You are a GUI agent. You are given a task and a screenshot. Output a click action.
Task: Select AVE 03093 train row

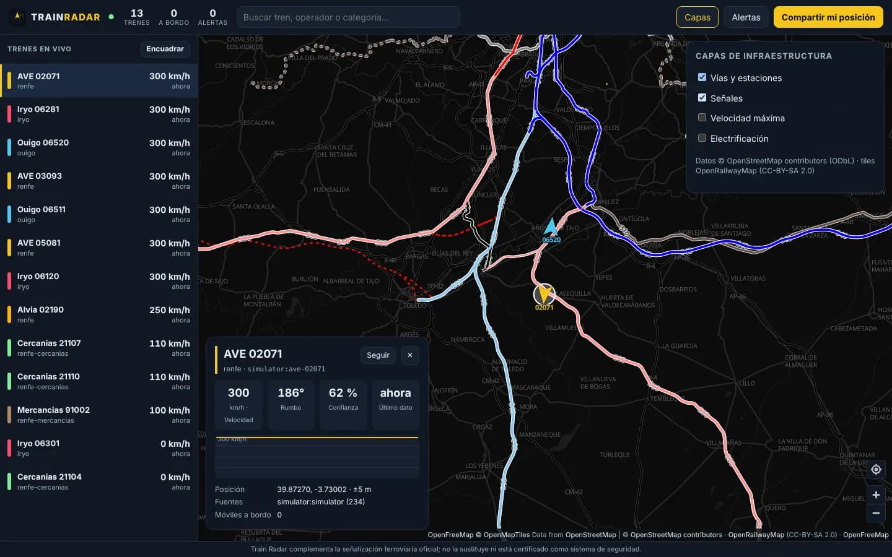(x=99, y=181)
